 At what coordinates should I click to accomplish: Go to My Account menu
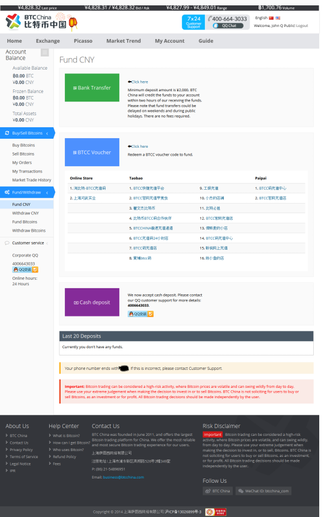tap(170, 41)
